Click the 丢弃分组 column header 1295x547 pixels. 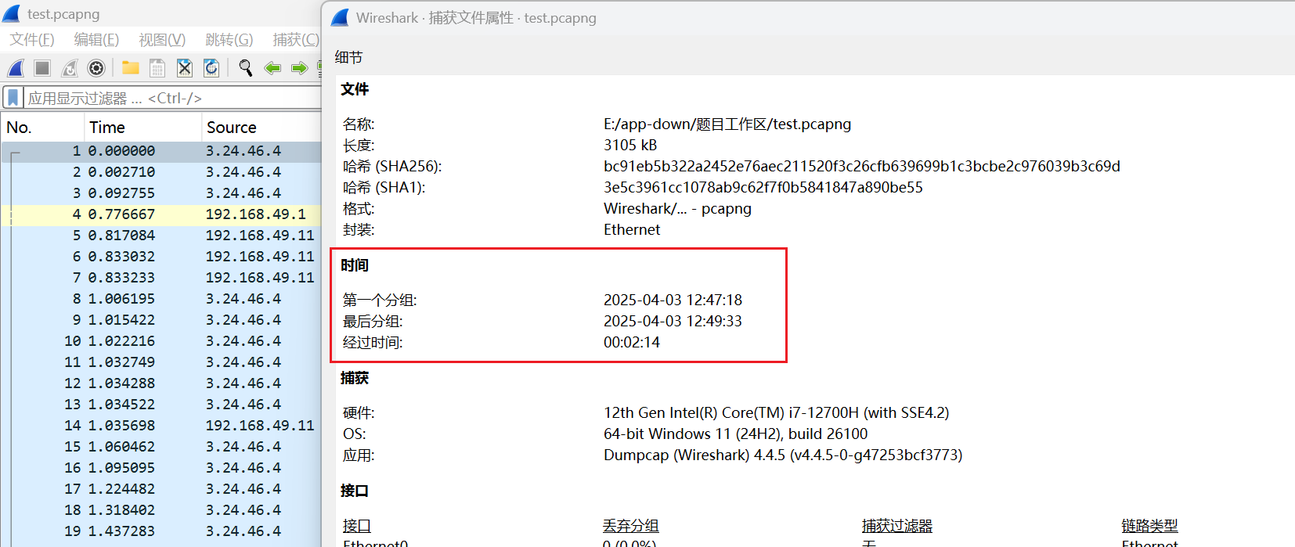click(630, 526)
